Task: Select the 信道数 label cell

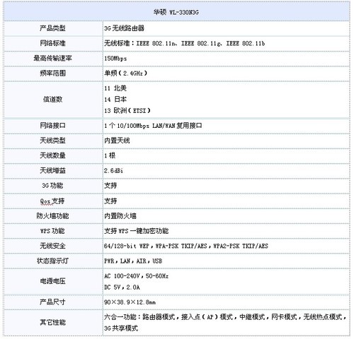Action: click(x=52, y=100)
